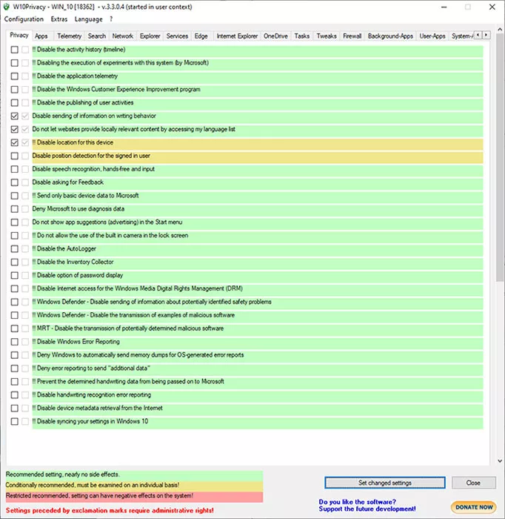505x519 pixels.
Task: Click the 'Set changed settings' button
Action: pyautogui.click(x=385, y=483)
